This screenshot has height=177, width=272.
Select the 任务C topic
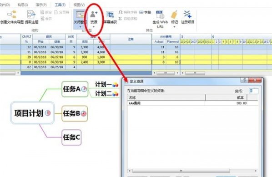point(71,137)
